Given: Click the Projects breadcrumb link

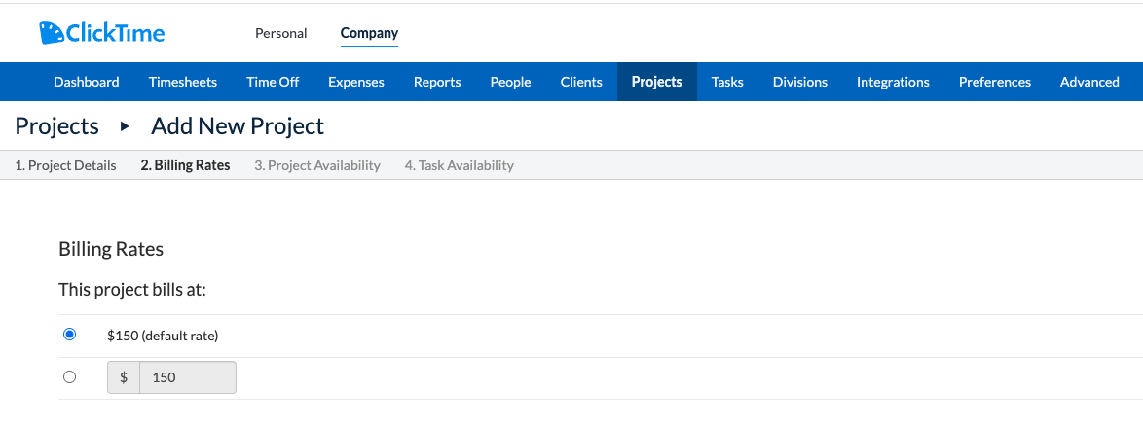Looking at the screenshot, I should coord(56,126).
